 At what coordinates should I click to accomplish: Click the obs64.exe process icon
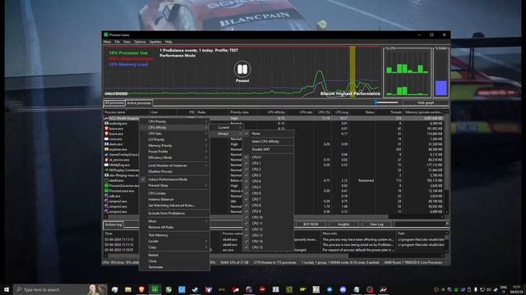106,180
